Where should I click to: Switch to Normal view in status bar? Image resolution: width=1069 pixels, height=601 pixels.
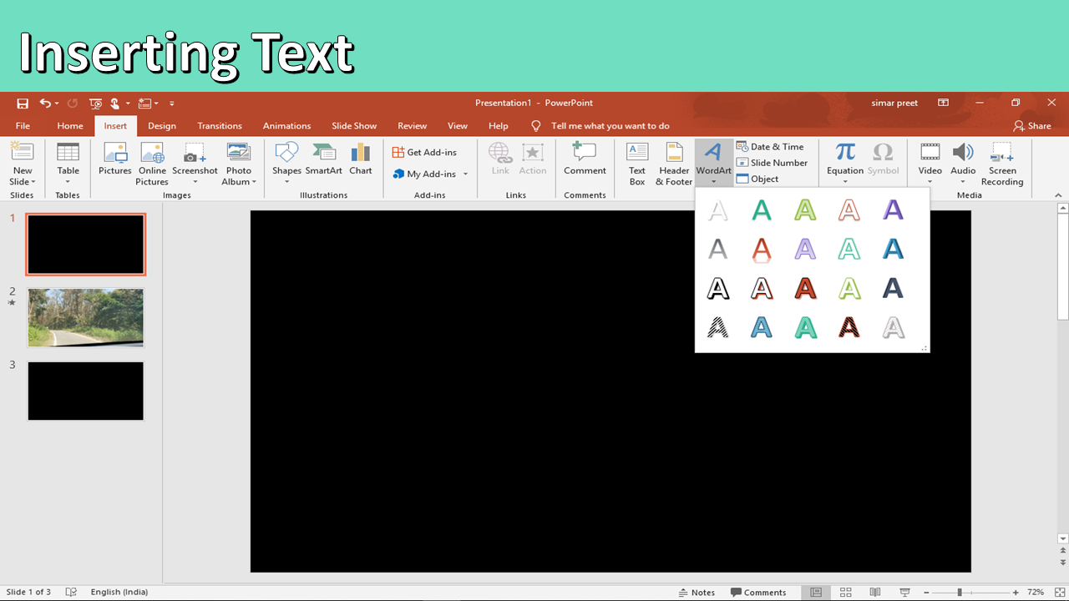click(x=816, y=592)
